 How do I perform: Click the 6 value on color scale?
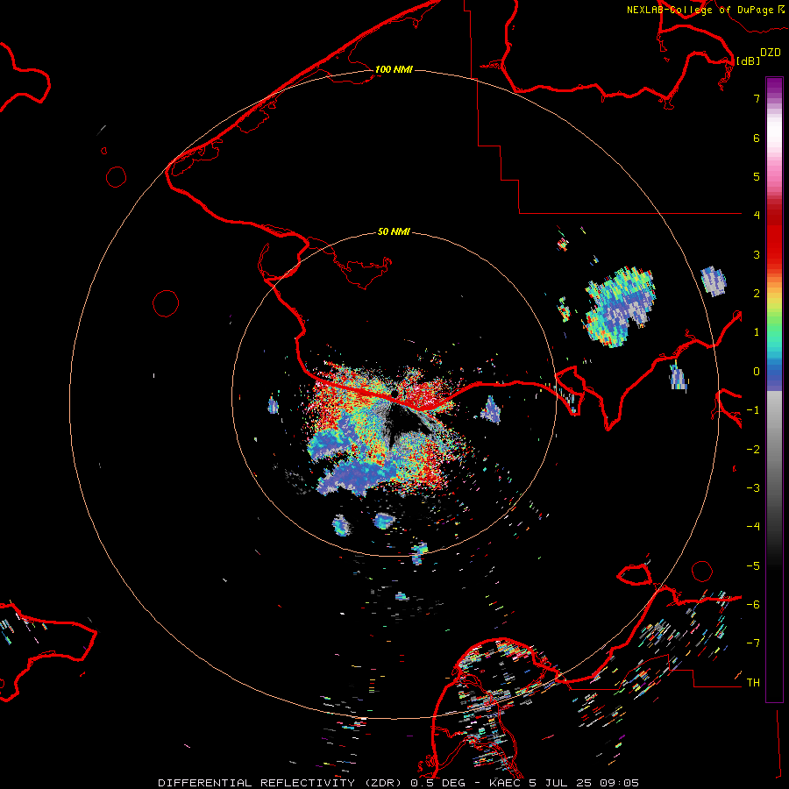757,138
